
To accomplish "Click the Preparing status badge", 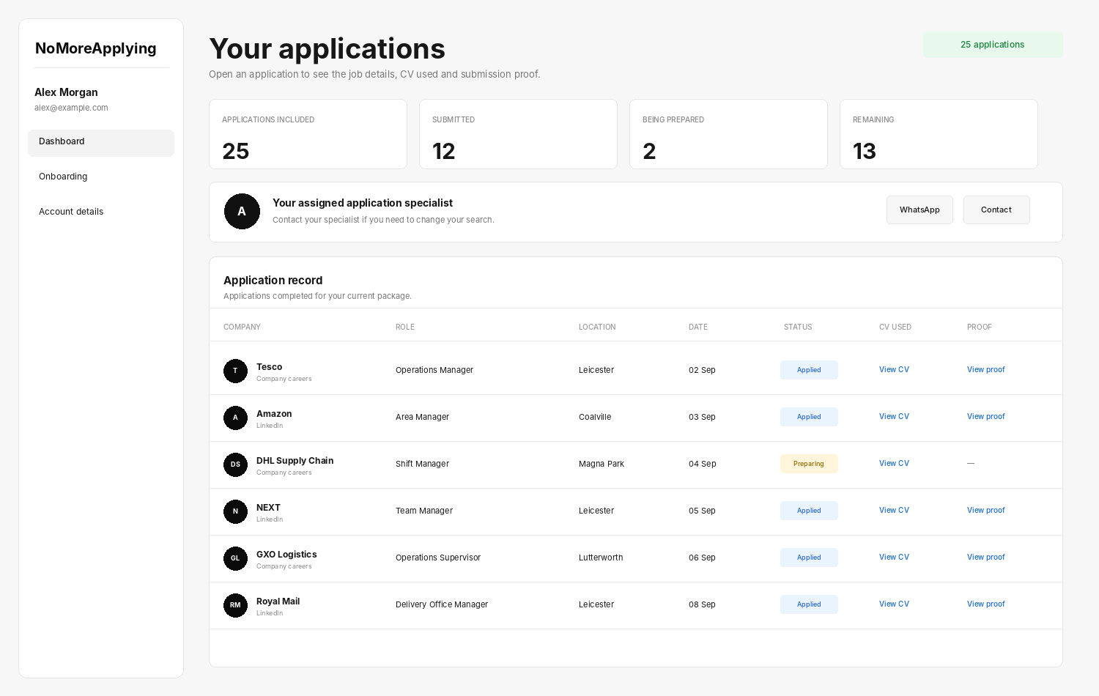I will click(x=809, y=464).
